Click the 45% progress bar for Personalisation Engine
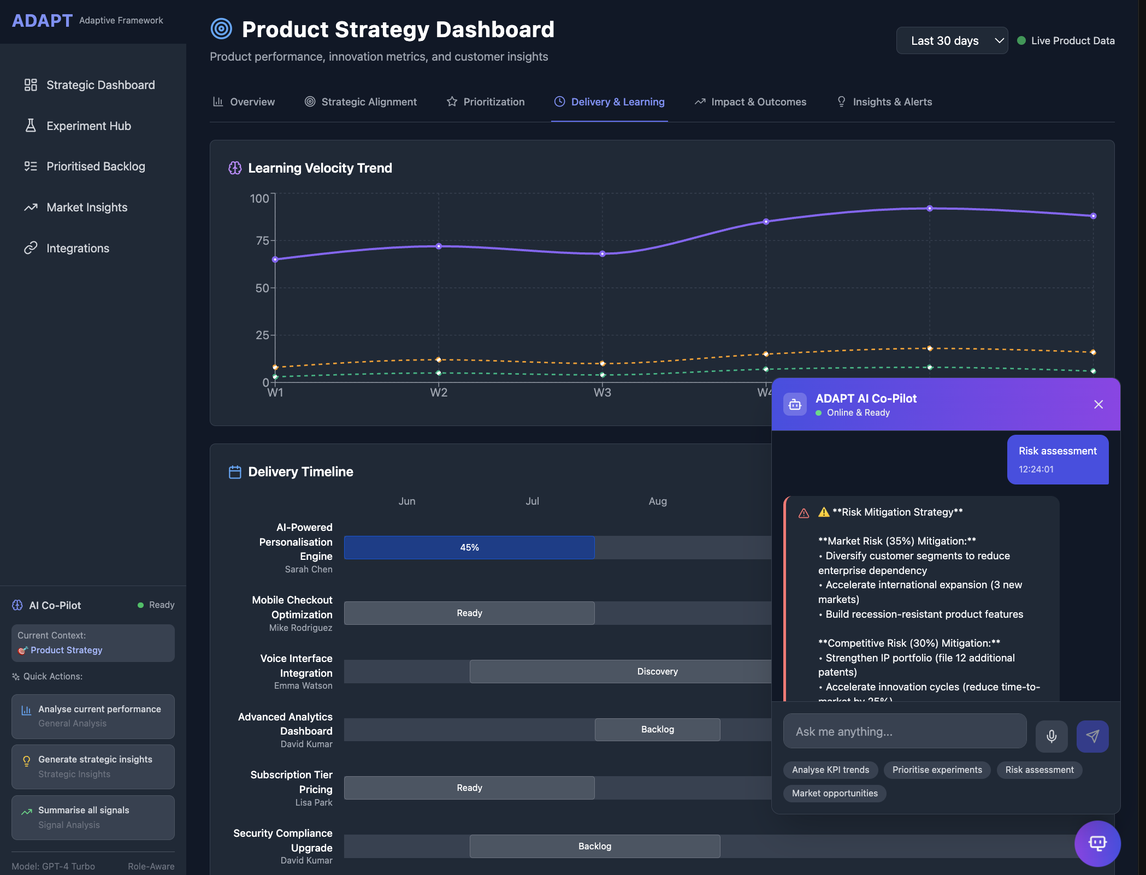1146x875 pixels. (469, 547)
